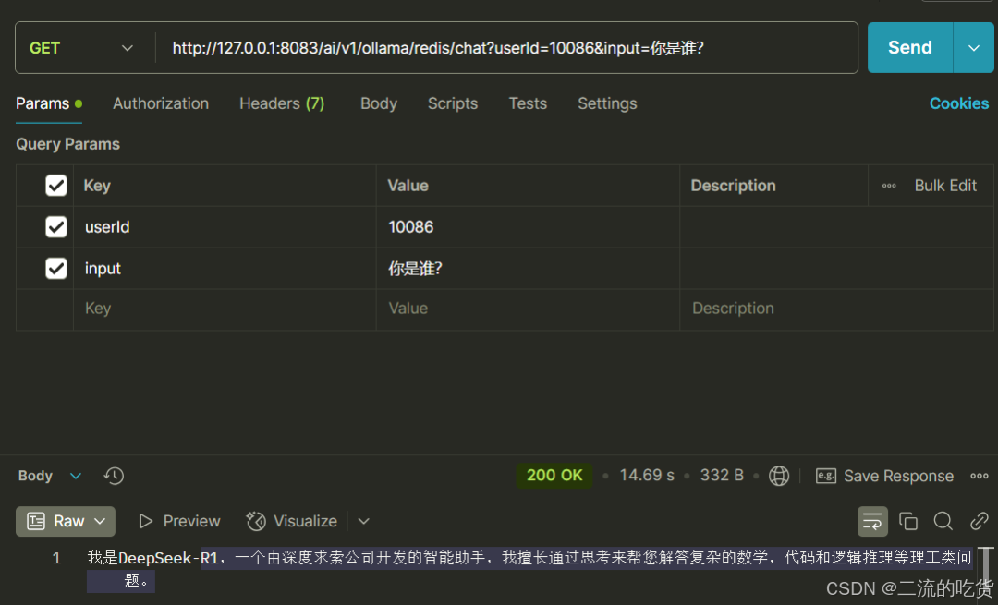This screenshot has height=605, width=998.
Task: Open the Cookies link
Action: click(x=958, y=103)
